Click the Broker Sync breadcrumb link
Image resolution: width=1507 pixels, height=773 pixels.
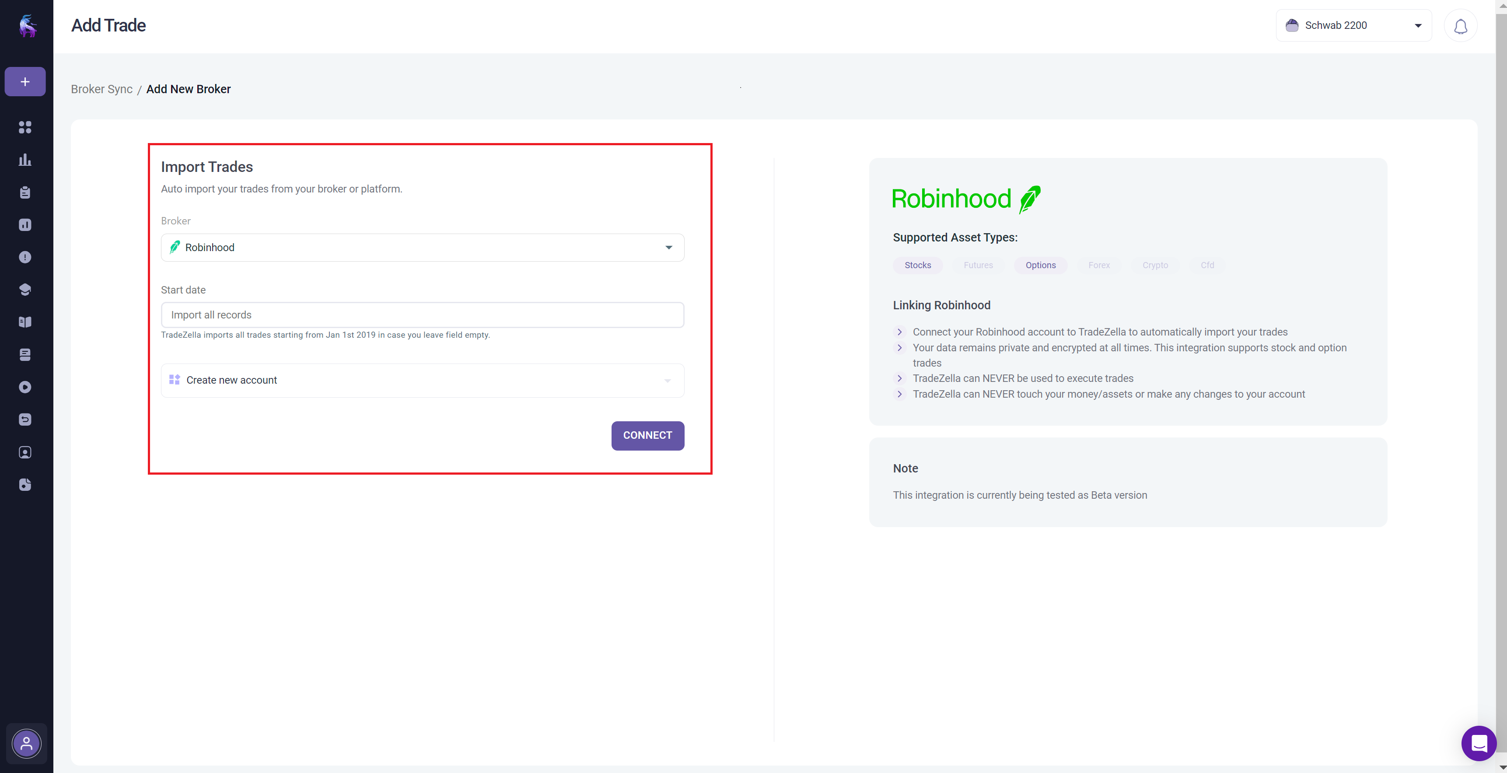coord(102,89)
